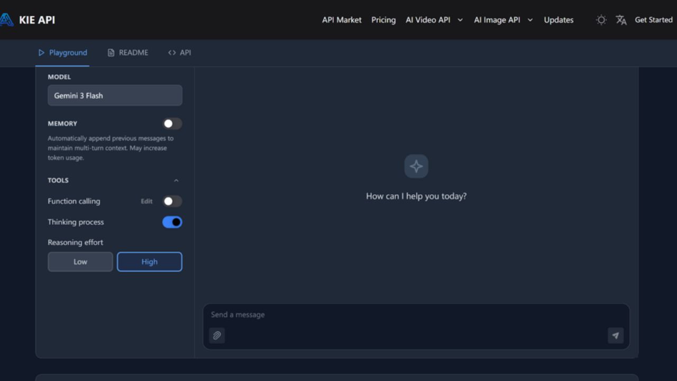Screen dimensions: 677x381
Task: Select the Playground tab
Action: point(62,53)
